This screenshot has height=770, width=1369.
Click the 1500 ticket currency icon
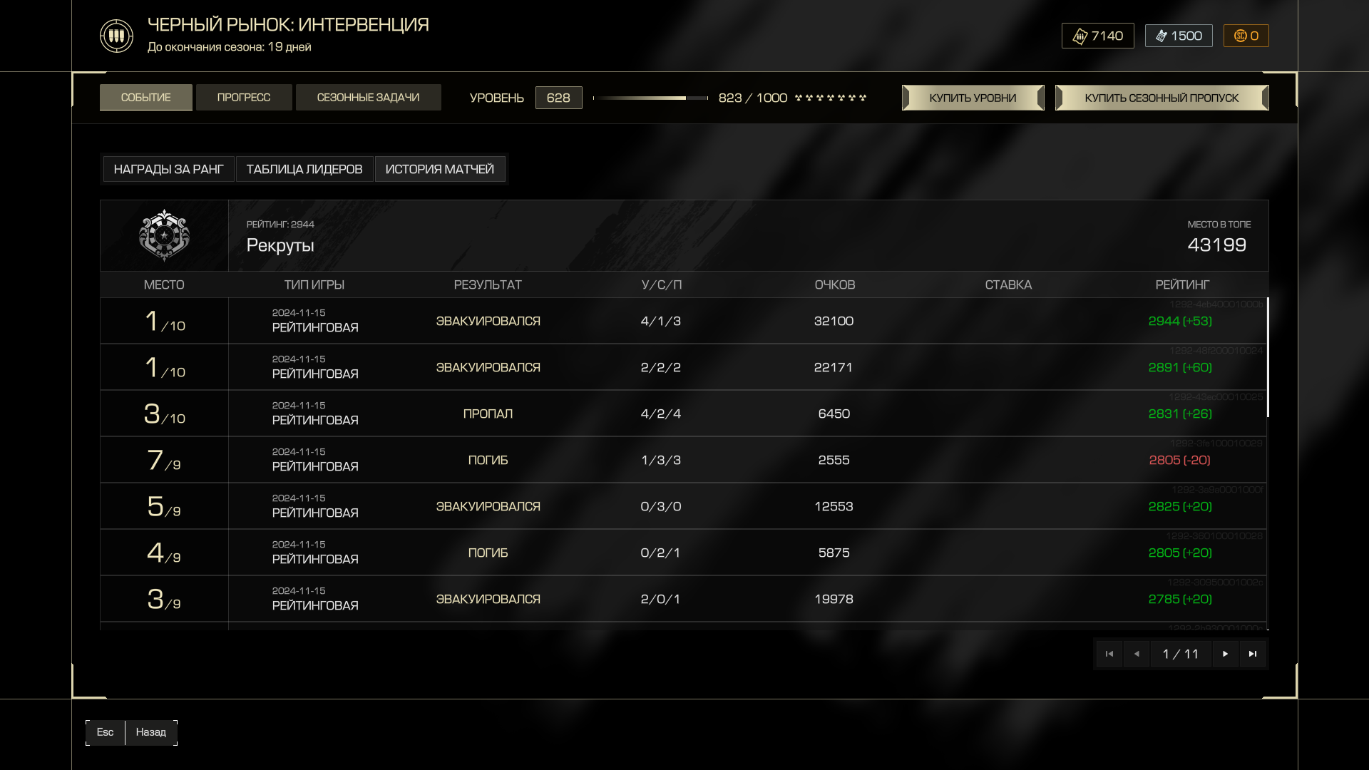point(1162,36)
